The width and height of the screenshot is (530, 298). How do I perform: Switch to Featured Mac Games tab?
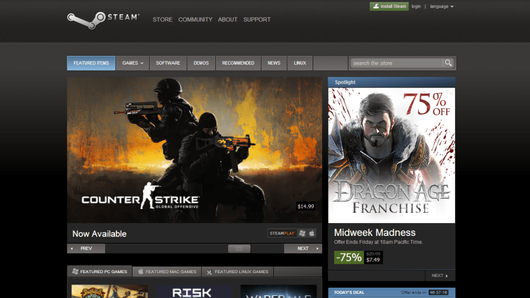167,272
